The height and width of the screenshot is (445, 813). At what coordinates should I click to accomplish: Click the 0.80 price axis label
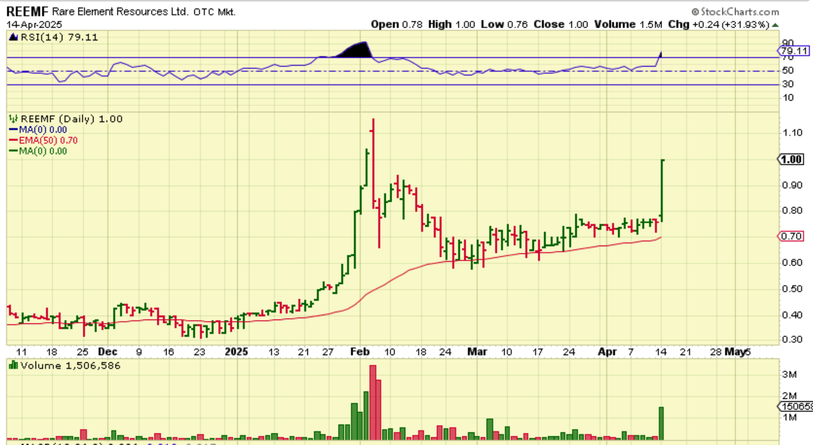(792, 211)
